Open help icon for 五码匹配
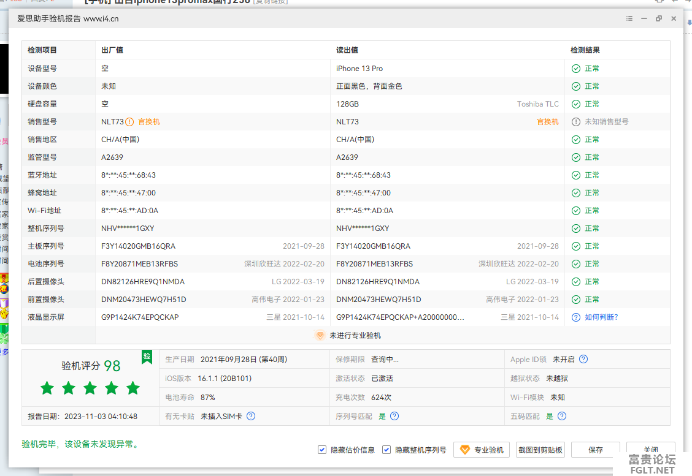Viewport: 692px width, 476px height. point(562,416)
